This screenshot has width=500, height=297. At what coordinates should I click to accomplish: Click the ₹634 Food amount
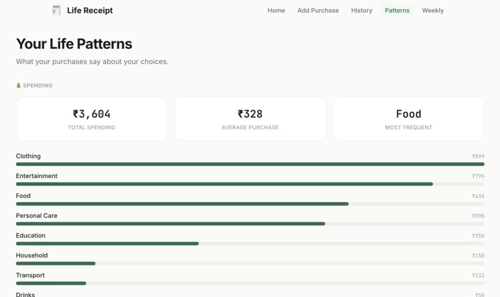tap(478, 196)
